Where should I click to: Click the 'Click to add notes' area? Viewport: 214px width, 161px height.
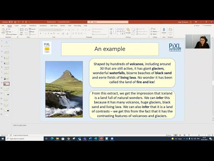pyautogui.click(x=20, y=125)
